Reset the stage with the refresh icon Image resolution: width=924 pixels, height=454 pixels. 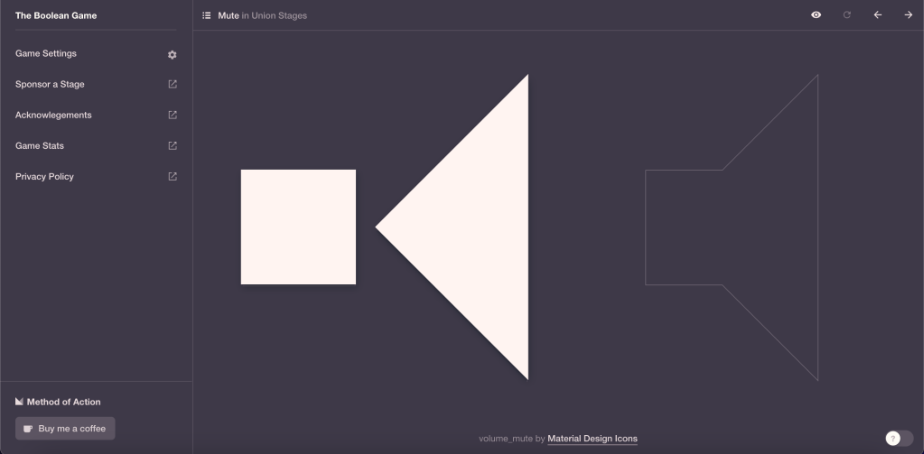846,15
